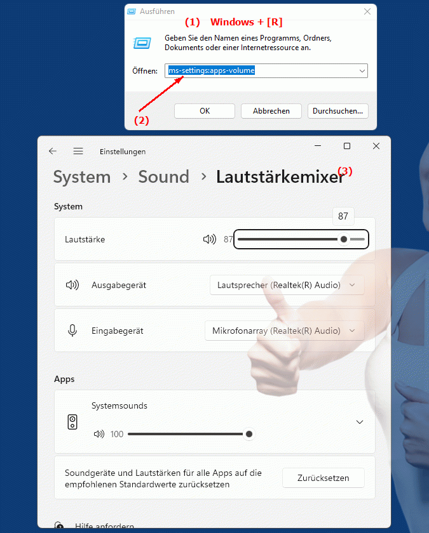Click the Run dialog icon in Ausführen title bar
The width and height of the screenshot is (429, 533).
tap(132, 11)
